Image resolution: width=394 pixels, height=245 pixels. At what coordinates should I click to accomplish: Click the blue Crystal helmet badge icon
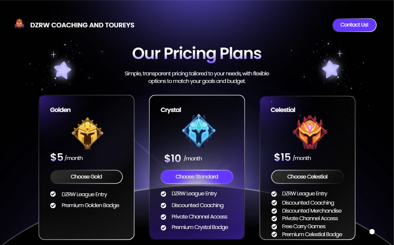(197, 131)
